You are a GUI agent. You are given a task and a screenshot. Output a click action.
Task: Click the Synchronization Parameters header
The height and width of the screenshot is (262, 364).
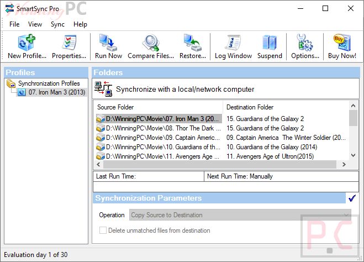(219, 198)
